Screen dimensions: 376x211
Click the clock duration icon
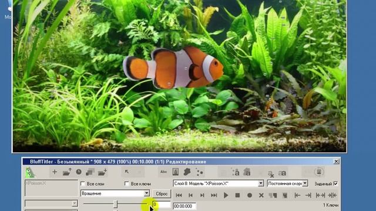[79, 172]
